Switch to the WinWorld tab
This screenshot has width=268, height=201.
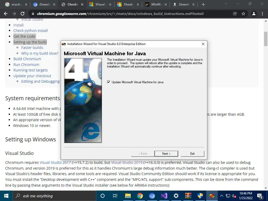pos(156,4)
